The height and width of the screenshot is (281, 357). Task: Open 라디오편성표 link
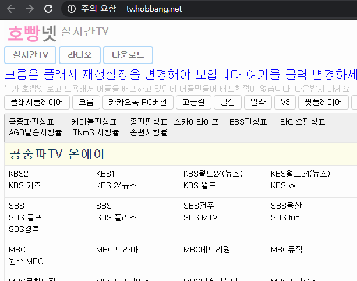click(x=302, y=122)
